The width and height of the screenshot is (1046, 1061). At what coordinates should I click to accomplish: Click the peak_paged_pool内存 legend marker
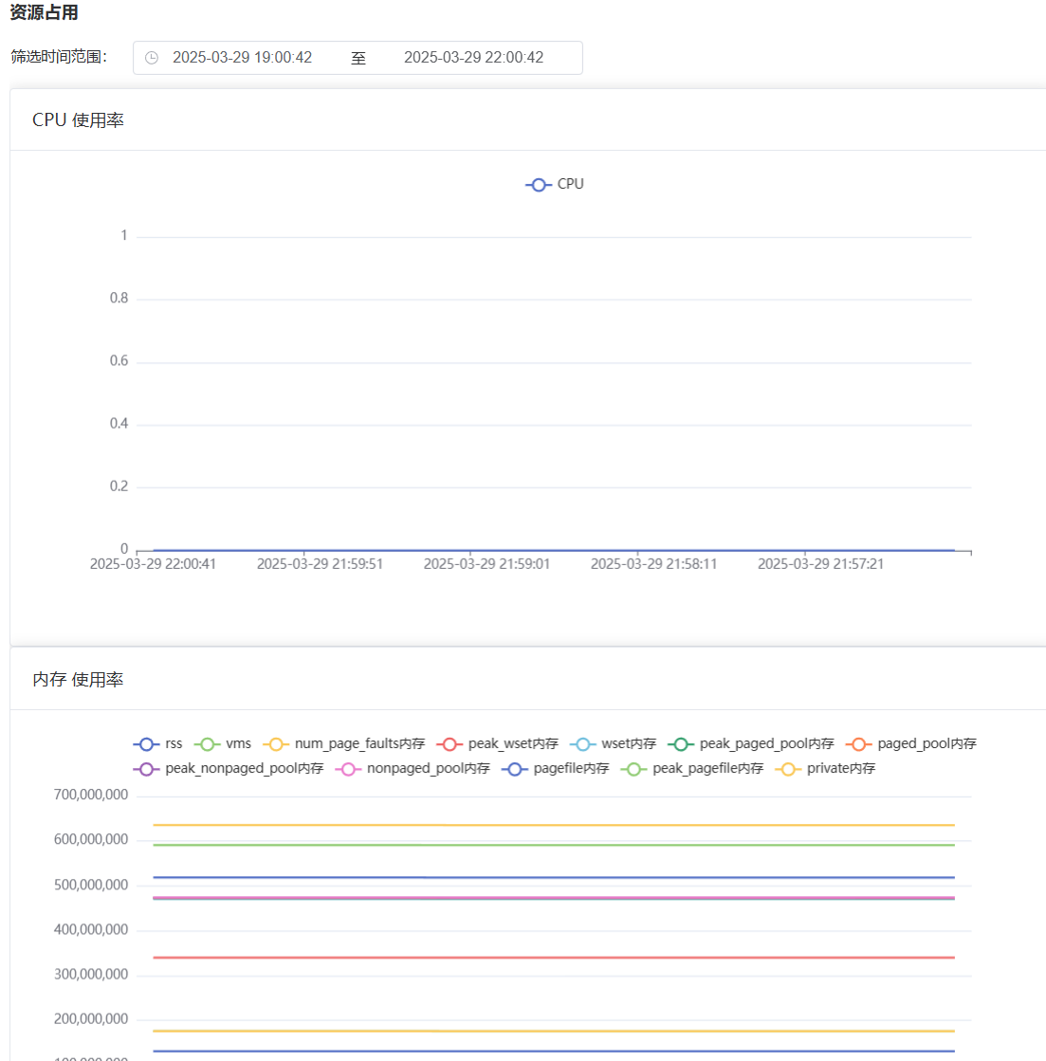coord(681,744)
